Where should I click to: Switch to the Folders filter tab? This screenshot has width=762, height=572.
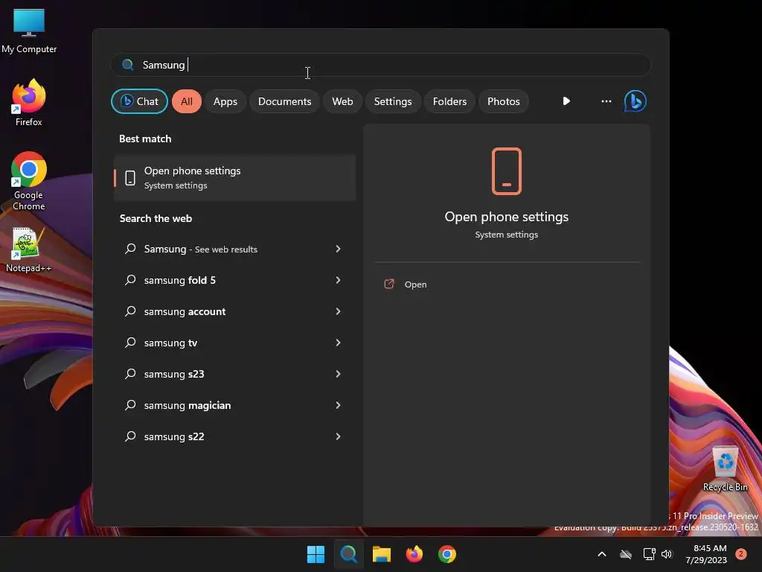[x=449, y=101]
